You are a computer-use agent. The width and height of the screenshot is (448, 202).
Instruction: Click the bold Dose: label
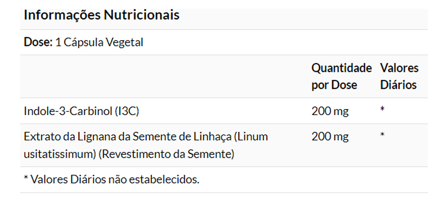coord(38,42)
